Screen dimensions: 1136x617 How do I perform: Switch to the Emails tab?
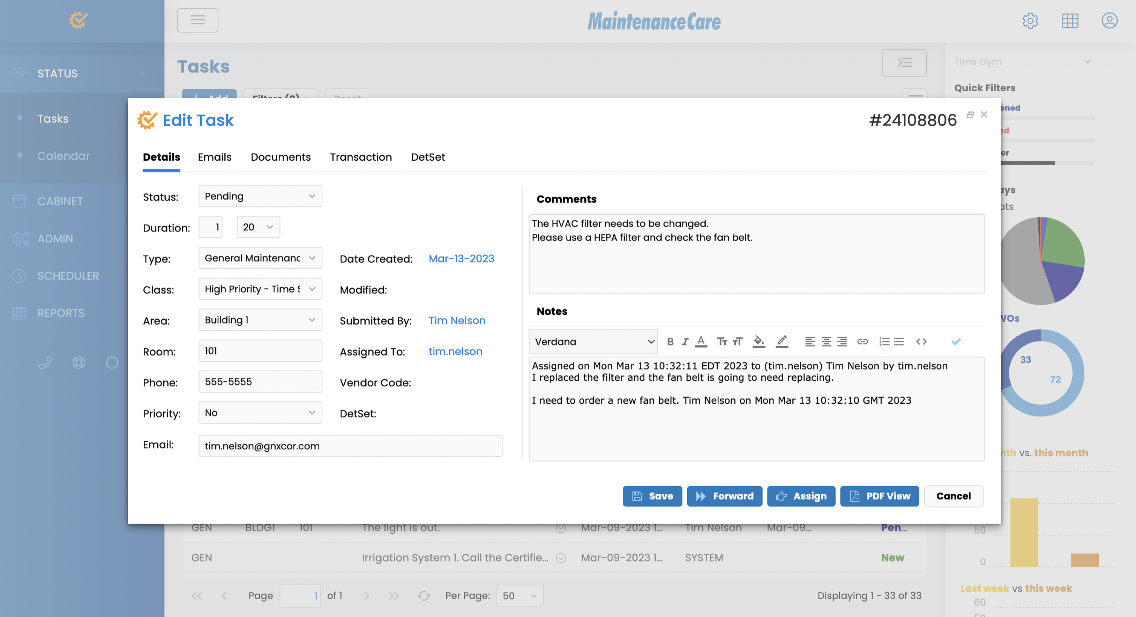pos(215,157)
